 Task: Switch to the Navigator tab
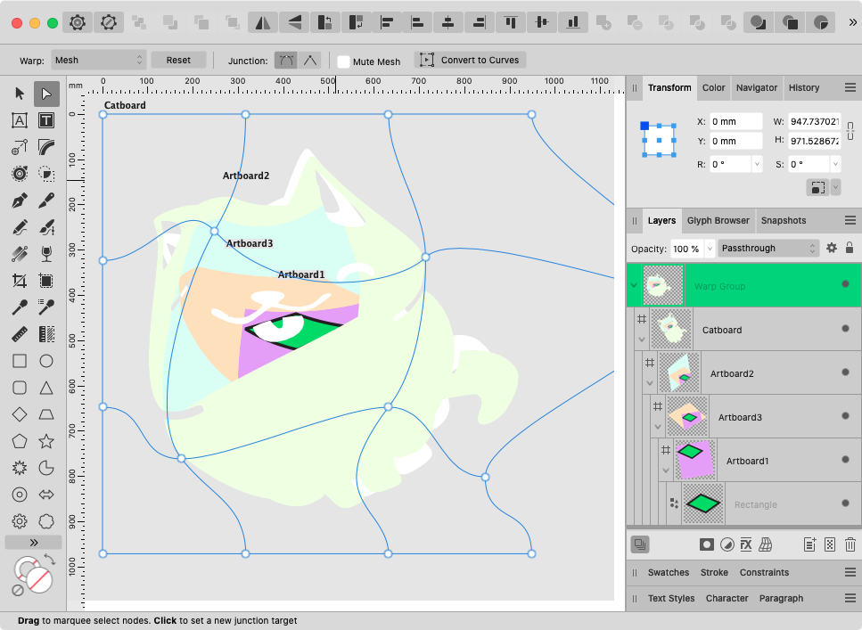pyautogui.click(x=756, y=87)
